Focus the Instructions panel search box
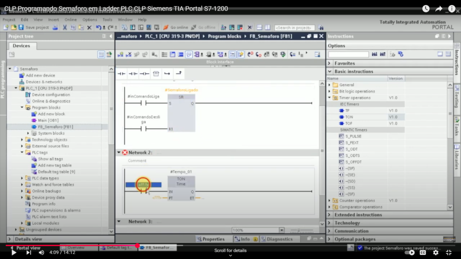 tap(348, 54)
